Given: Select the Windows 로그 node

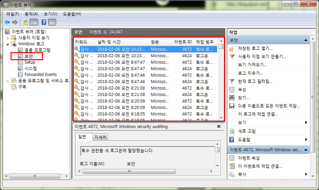Looking at the screenshot, I should [31, 44].
